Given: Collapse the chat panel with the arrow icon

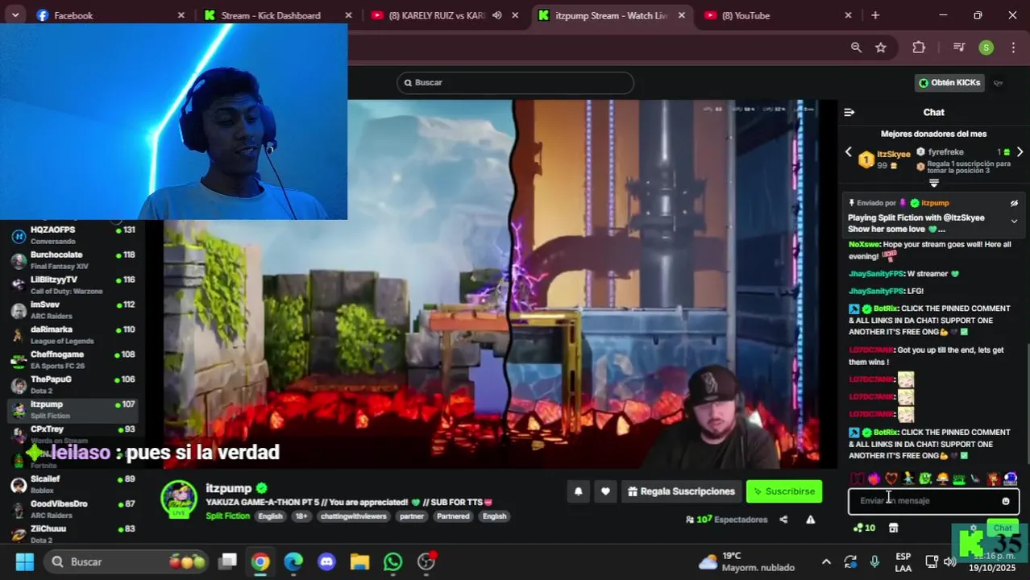Looking at the screenshot, I should (x=849, y=112).
